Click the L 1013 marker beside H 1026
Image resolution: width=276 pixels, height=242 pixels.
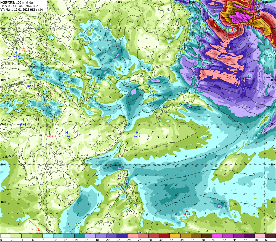pyautogui.click(x=50, y=134)
